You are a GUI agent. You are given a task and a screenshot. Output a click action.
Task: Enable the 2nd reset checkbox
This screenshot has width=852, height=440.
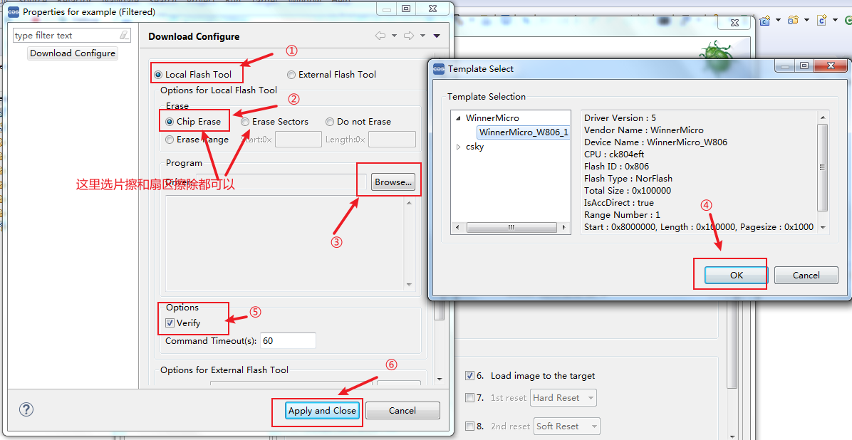tap(469, 426)
